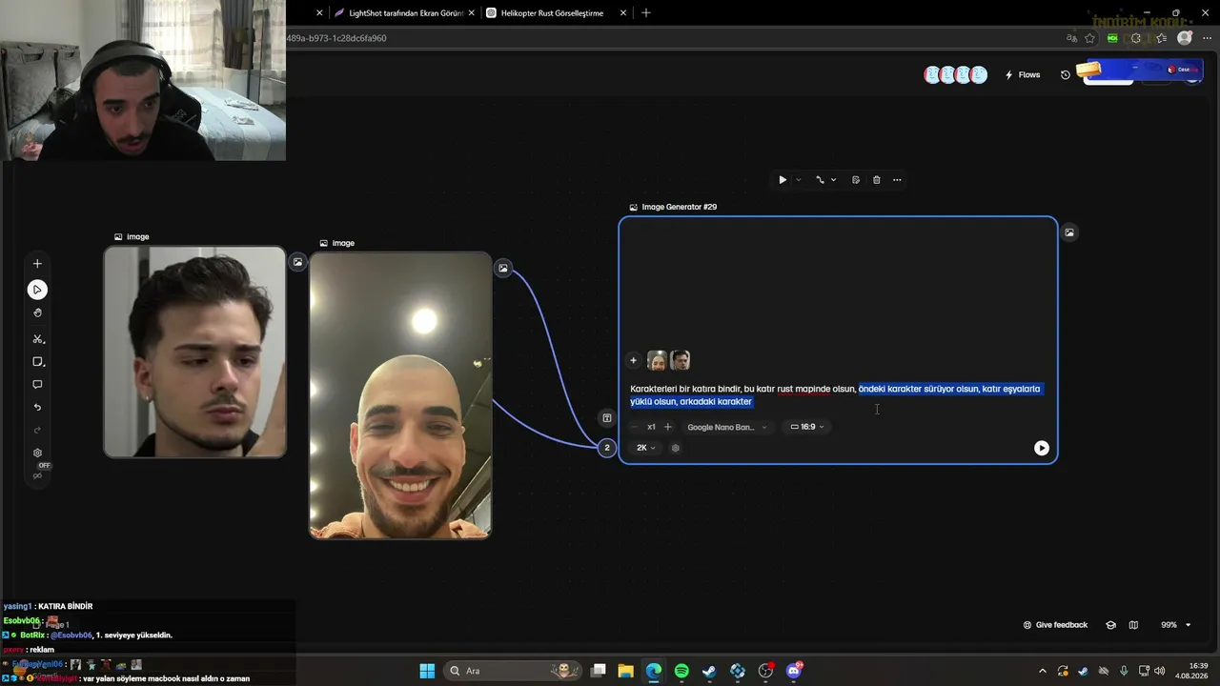
Task: Click the small panel icon above the input port
Action: click(607, 418)
